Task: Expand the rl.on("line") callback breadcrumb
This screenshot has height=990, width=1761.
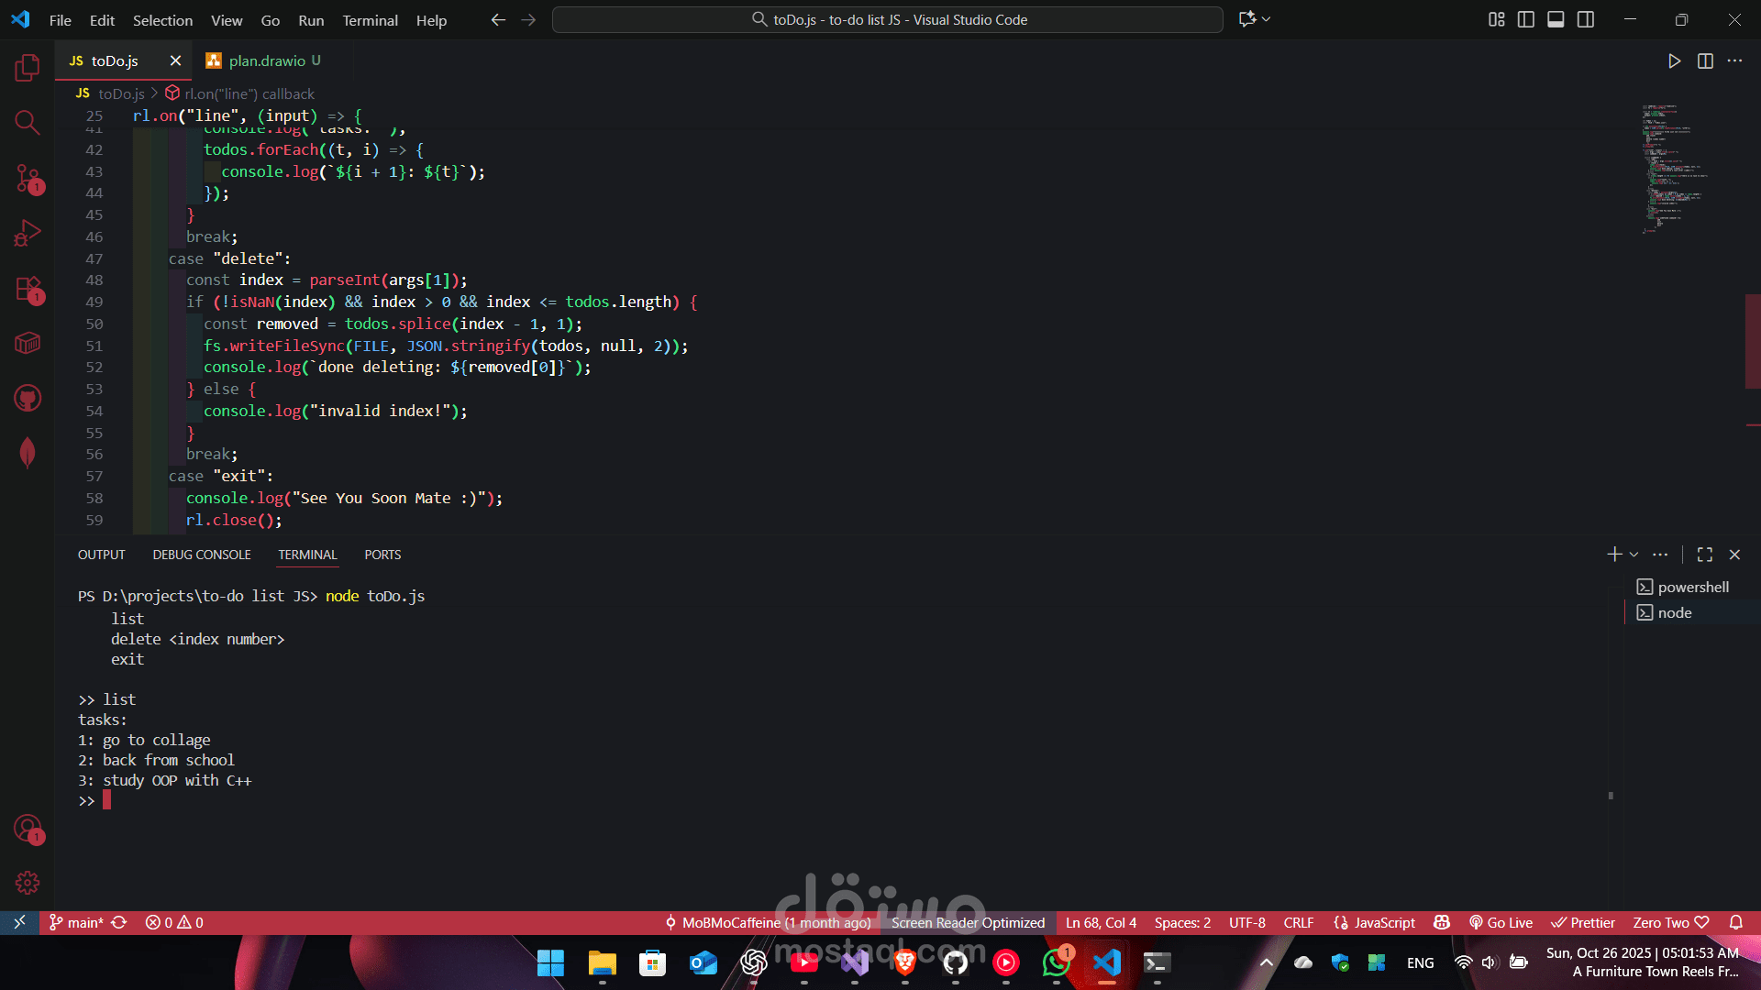Action: tap(248, 93)
